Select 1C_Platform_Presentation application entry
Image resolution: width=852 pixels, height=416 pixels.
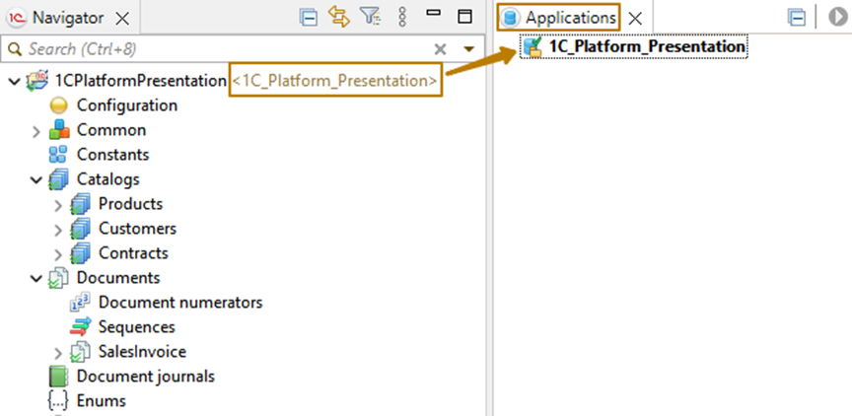(x=646, y=46)
